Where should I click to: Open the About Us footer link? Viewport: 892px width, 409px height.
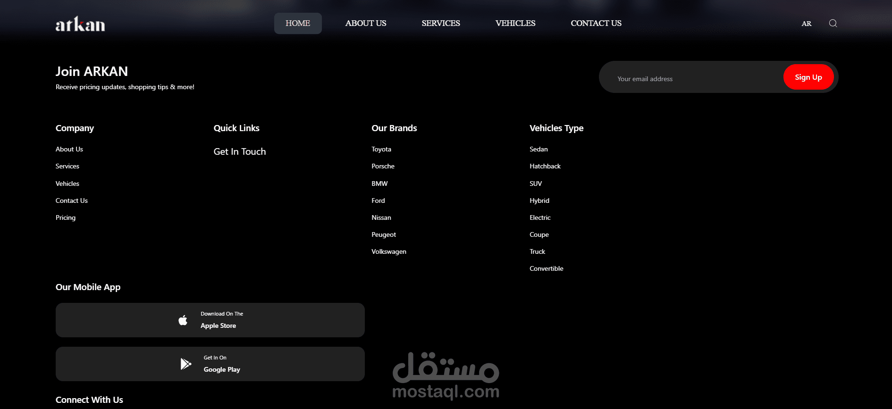point(69,149)
